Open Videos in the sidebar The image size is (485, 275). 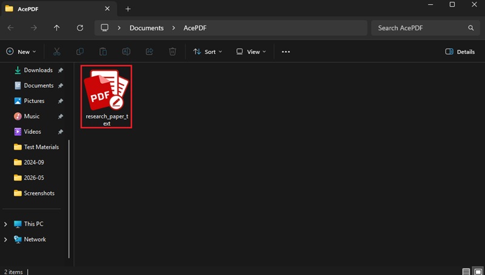coord(28,131)
